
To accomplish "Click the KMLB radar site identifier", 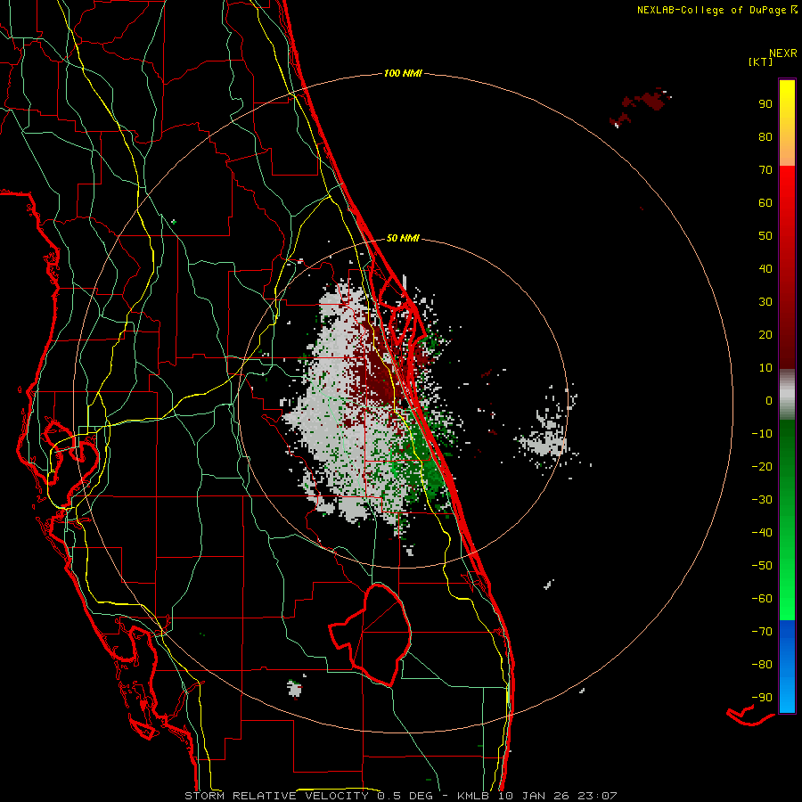I will [x=472, y=796].
